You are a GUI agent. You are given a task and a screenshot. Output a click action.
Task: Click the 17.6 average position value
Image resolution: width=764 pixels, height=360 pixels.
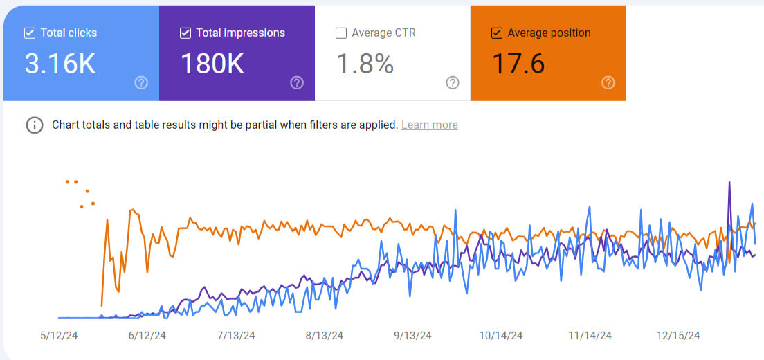coord(518,64)
